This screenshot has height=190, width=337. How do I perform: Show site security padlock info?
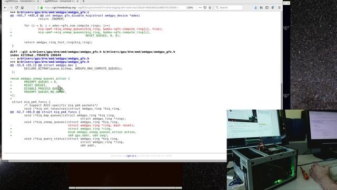(42, 7)
